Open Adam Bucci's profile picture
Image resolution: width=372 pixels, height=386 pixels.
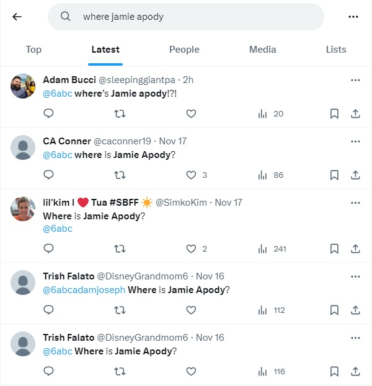pyautogui.click(x=23, y=86)
